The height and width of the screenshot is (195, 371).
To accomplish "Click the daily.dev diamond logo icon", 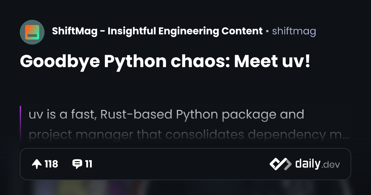I will pyautogui.click(x=280, y=164).
